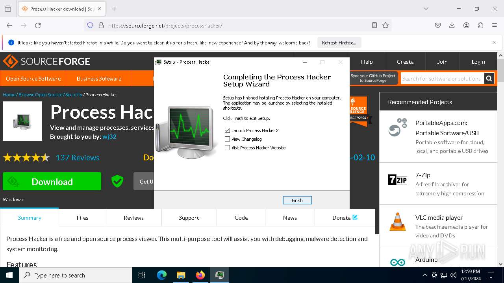This screenshot has height=283, width=504.
Task: Open the VLC media player project link
Action: (x=439, y=217)
